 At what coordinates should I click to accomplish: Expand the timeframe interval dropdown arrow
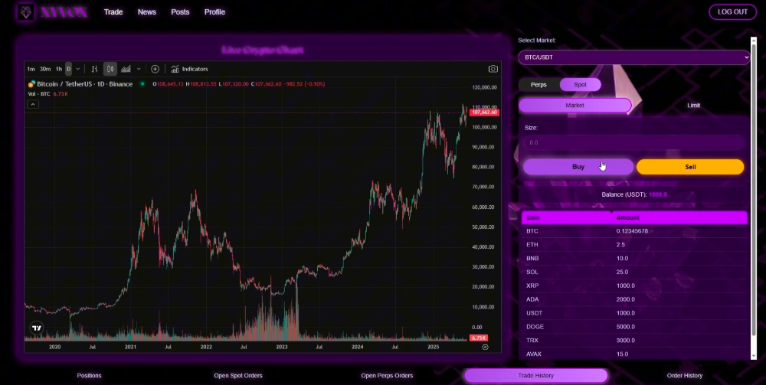78,69
